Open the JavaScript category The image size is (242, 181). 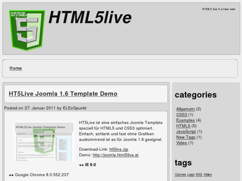point(186,132)
